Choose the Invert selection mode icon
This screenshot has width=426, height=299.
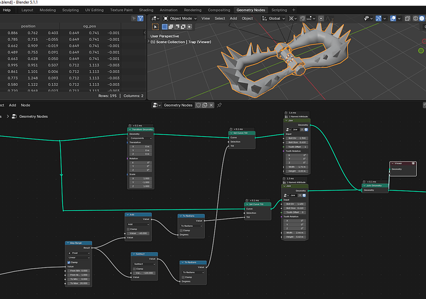[183, 27]
